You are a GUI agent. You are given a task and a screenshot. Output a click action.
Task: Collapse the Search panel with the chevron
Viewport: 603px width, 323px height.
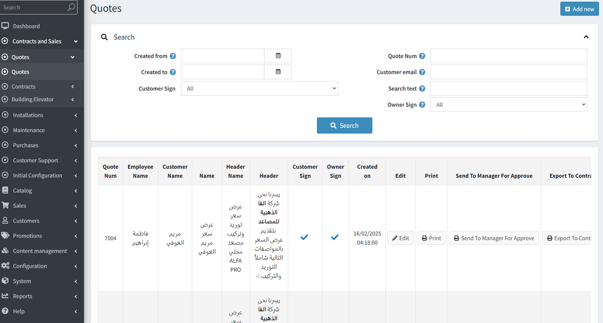pos(586,37)
